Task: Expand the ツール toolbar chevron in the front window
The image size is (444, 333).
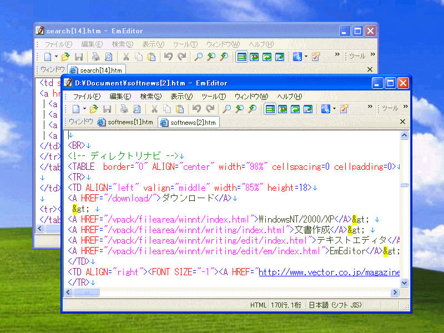Action: (x=406, y=107)
